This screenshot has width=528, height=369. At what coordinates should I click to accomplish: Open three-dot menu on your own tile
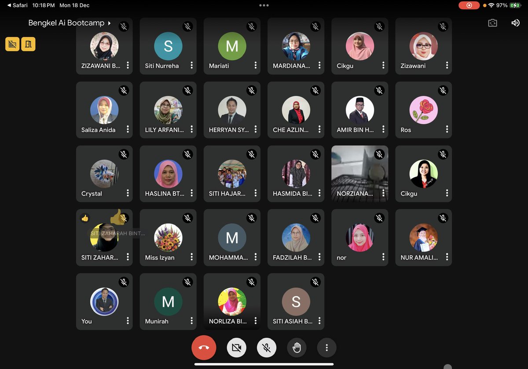(128, 321)
